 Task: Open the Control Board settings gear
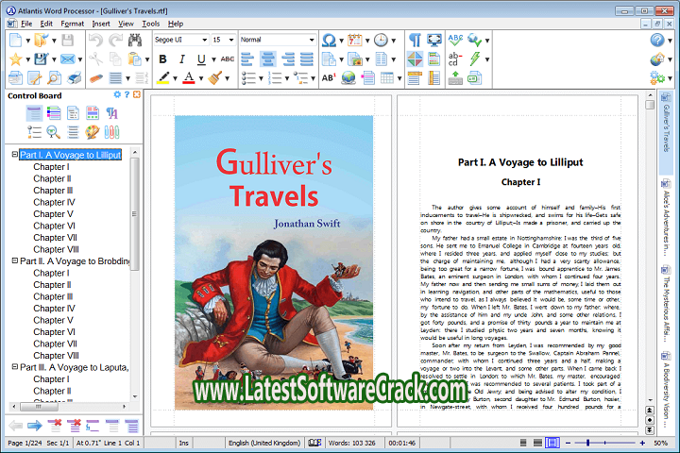117,95
